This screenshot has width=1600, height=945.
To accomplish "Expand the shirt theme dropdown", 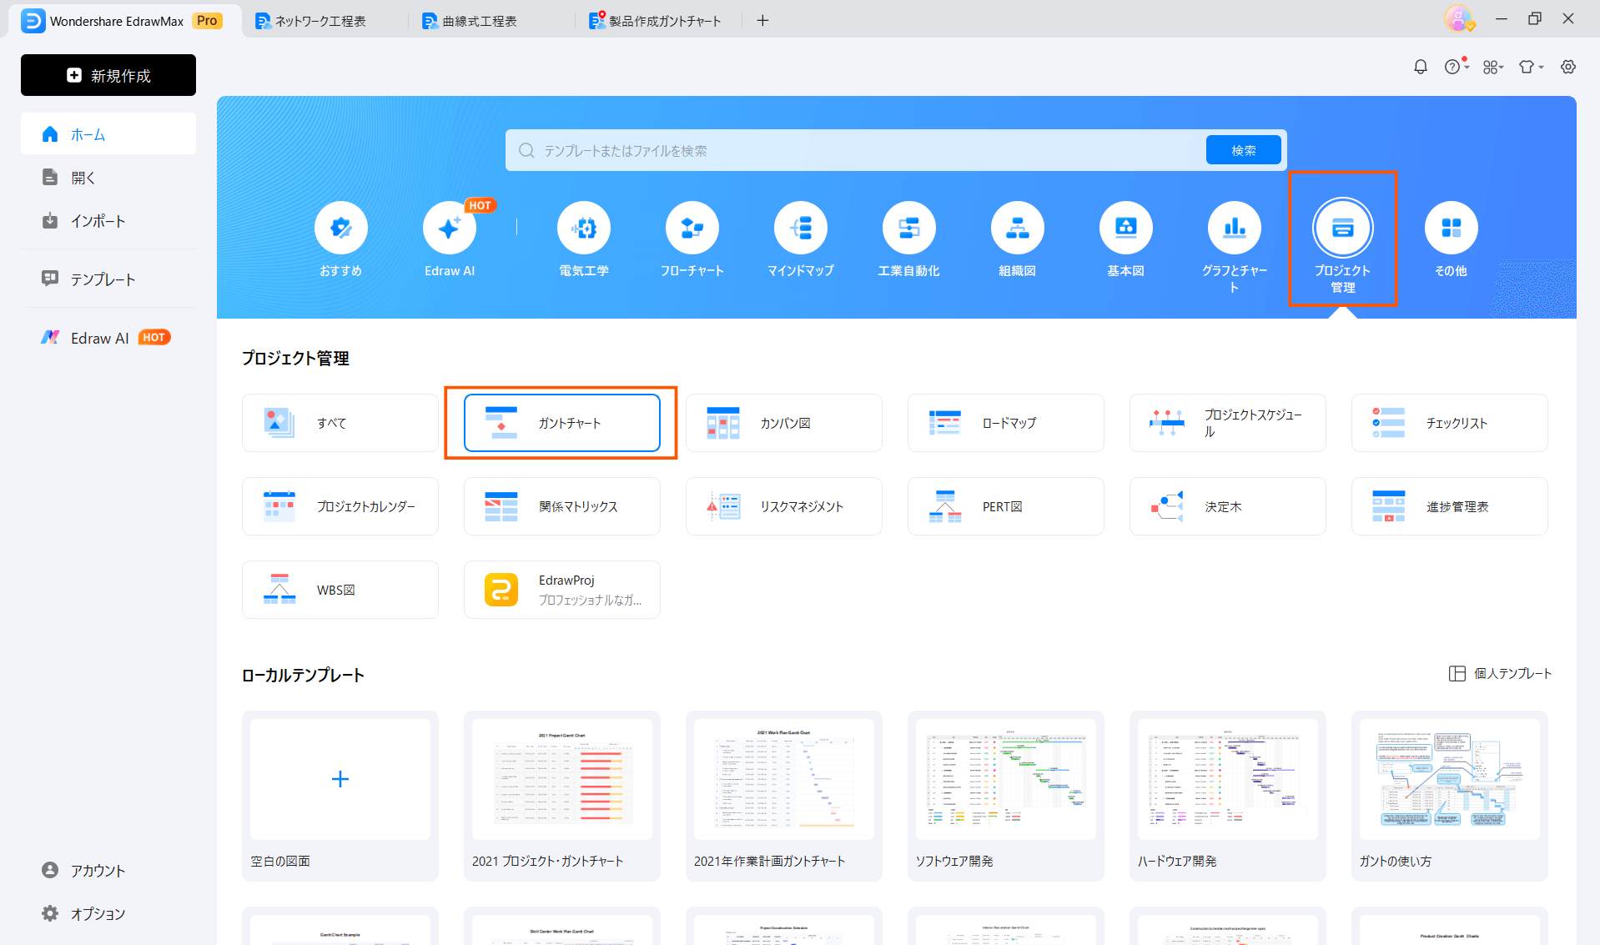I will (1531, 67).
